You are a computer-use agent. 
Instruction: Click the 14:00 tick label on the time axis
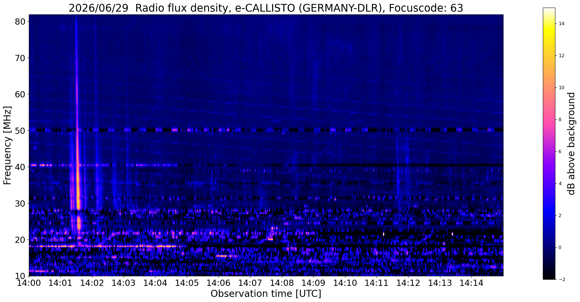pyautogui.click(x=29, y=283)
